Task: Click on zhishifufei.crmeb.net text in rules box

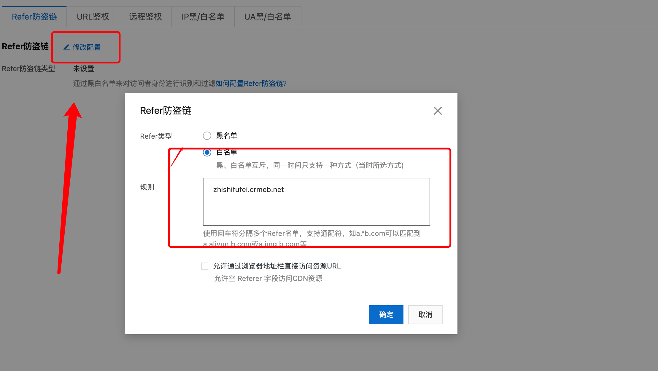Action: click(248, 190)
